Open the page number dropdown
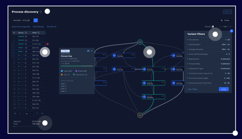The height and width of the screenshot is (139, 242). click(x=28, y=113)
